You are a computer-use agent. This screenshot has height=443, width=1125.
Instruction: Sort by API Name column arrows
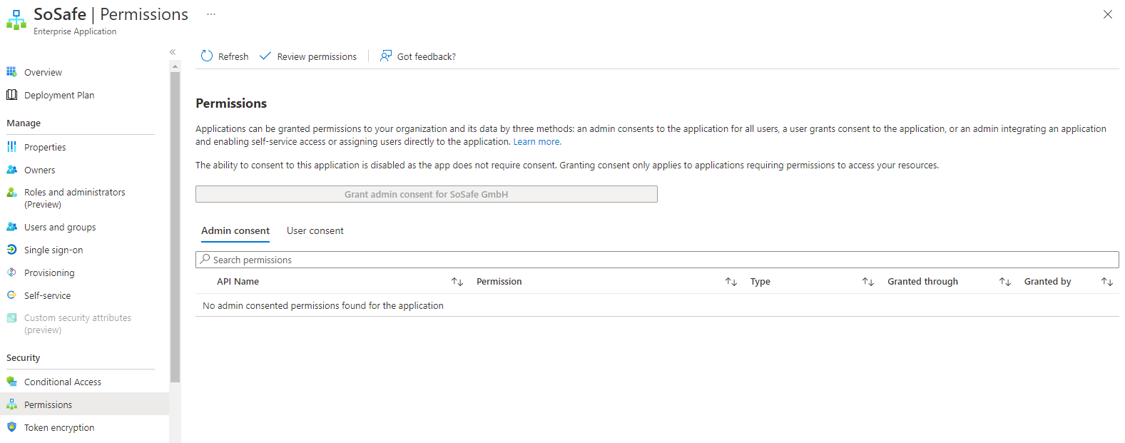(457, 282)
